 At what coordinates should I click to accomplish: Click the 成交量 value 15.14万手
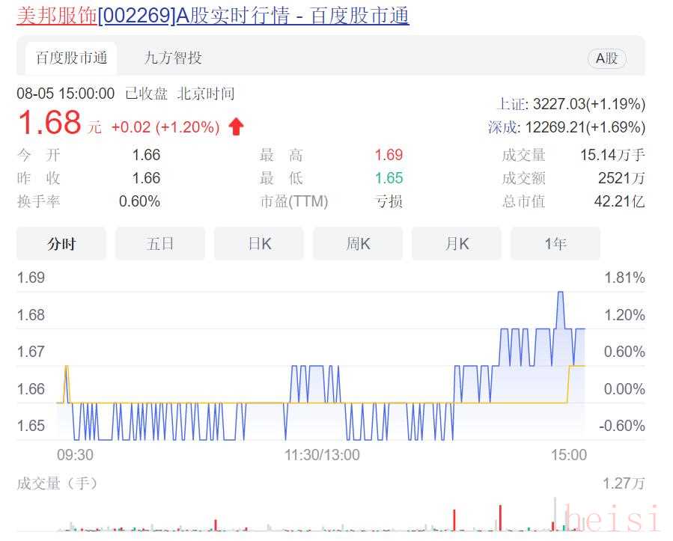click(612, 155)
